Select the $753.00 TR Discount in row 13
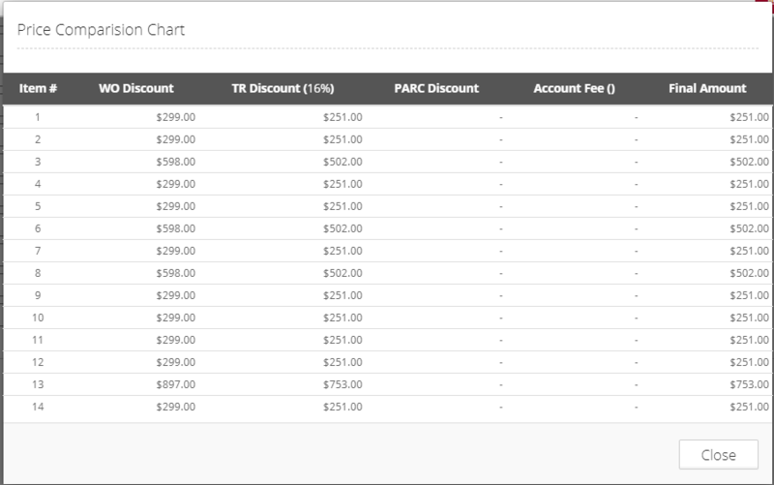The width and height of the screenshot is (774, 485). coord(342,384)
